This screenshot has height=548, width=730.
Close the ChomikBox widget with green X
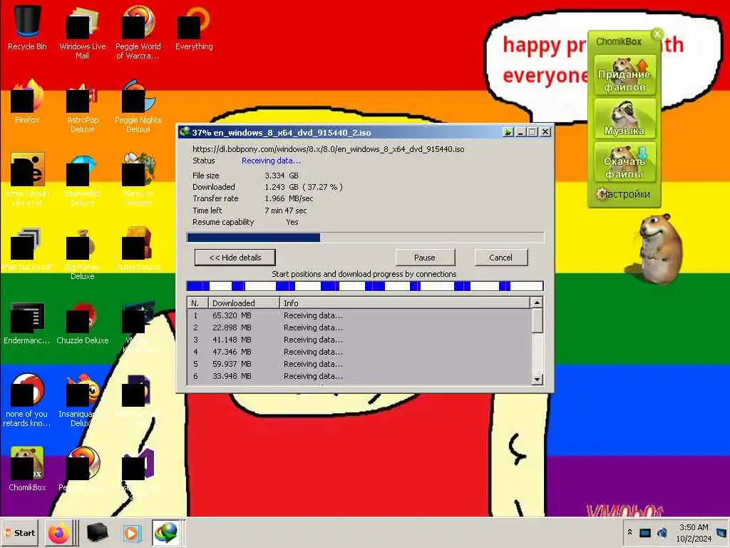pos(657,34)
